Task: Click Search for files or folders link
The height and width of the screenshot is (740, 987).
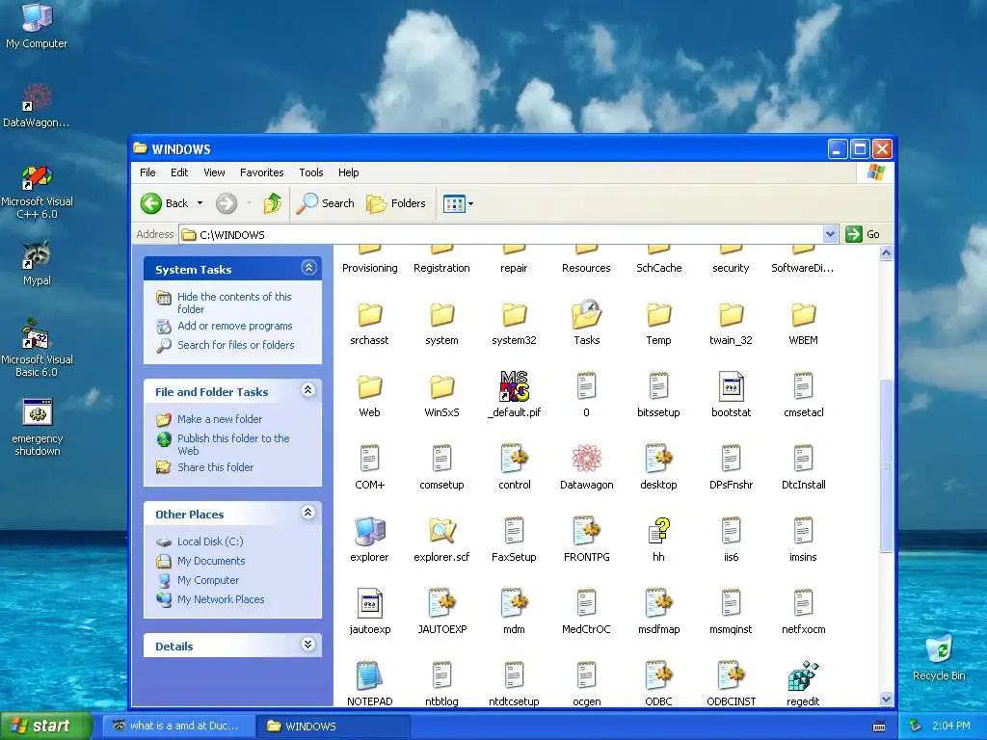Action: pos(236,345)
